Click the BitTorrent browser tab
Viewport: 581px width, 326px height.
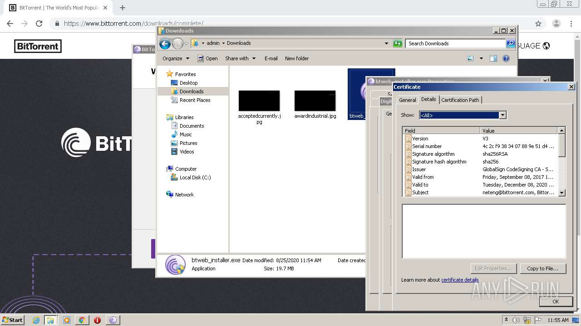[59, 8]
